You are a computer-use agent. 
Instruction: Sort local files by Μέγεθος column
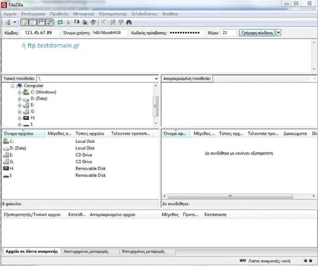pyautogui.click(x=59, y=134)
